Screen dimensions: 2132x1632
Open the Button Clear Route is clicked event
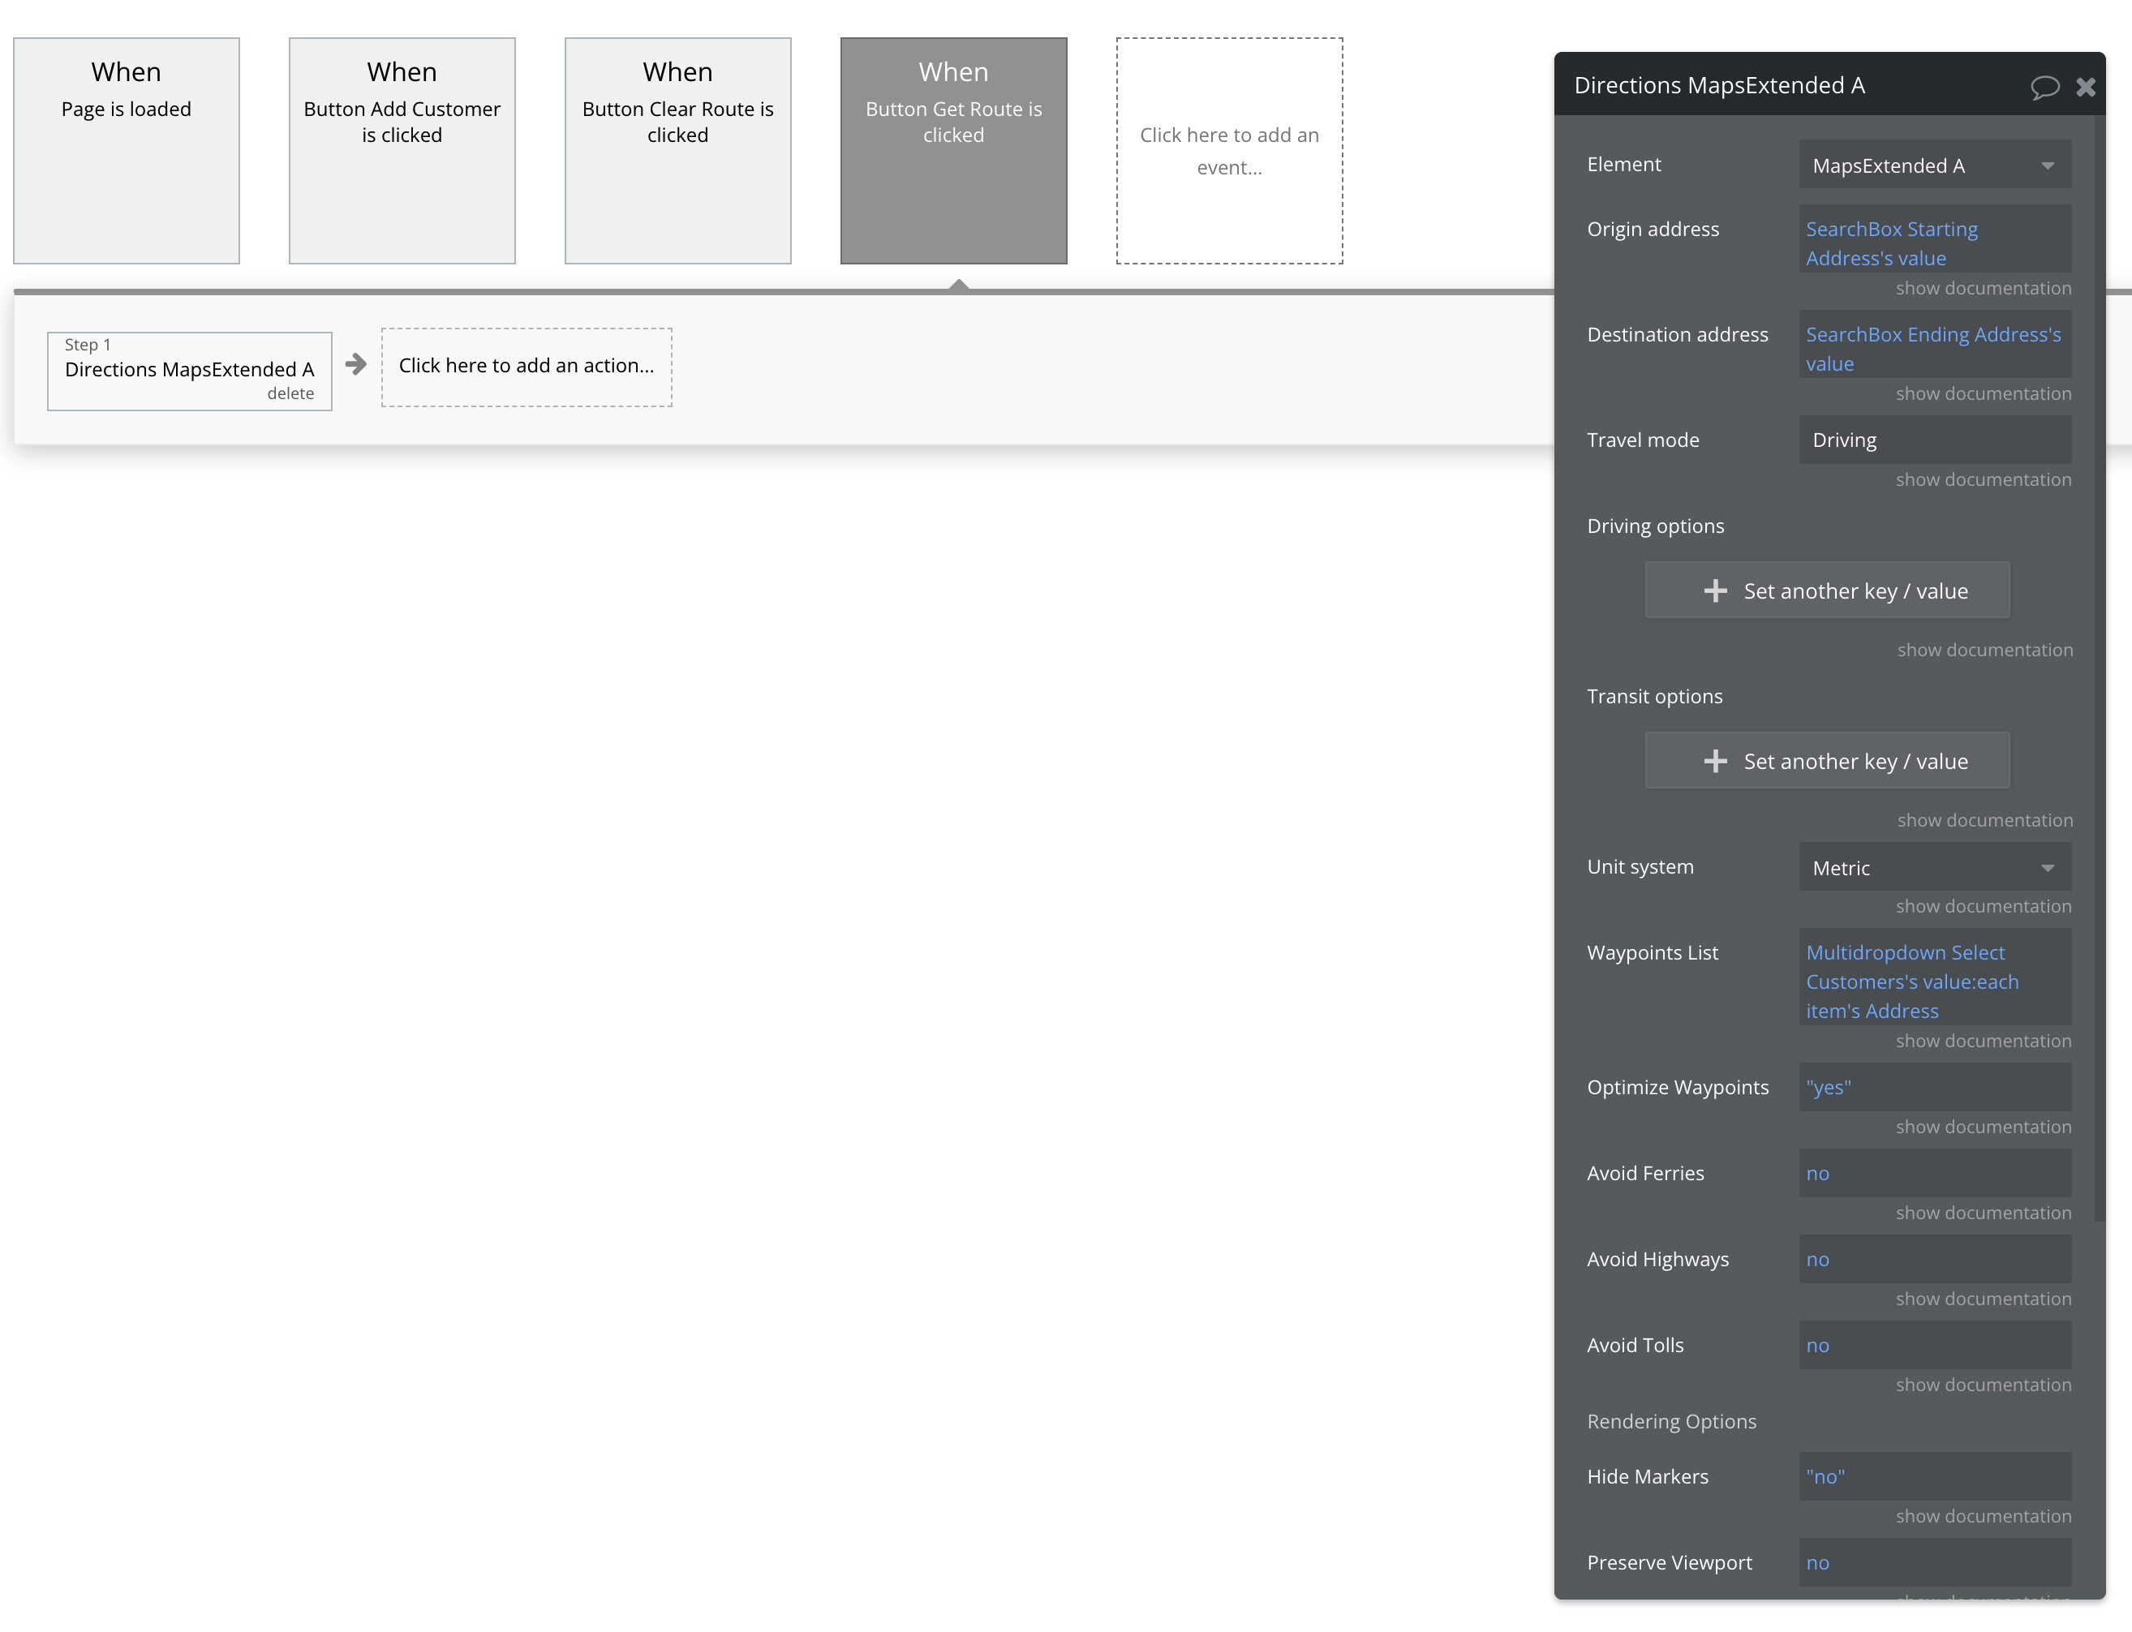(x=677, y=149)
